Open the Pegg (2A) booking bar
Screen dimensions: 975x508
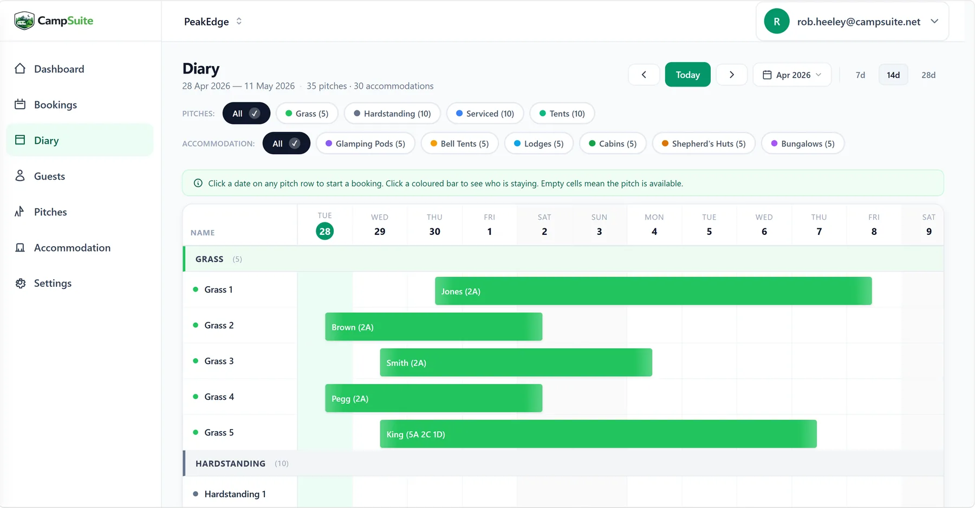click(433, 398)
